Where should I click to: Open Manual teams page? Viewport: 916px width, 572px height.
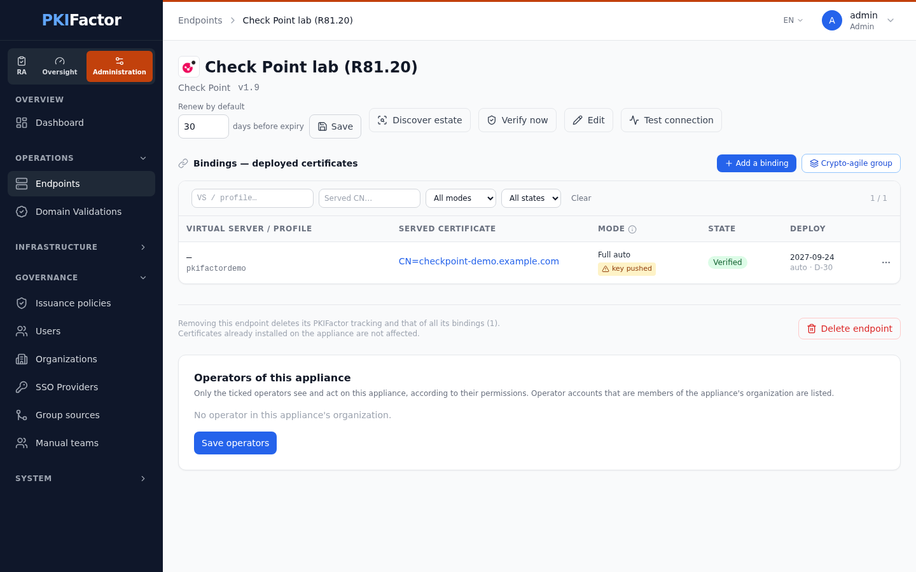tap(81, 443)
